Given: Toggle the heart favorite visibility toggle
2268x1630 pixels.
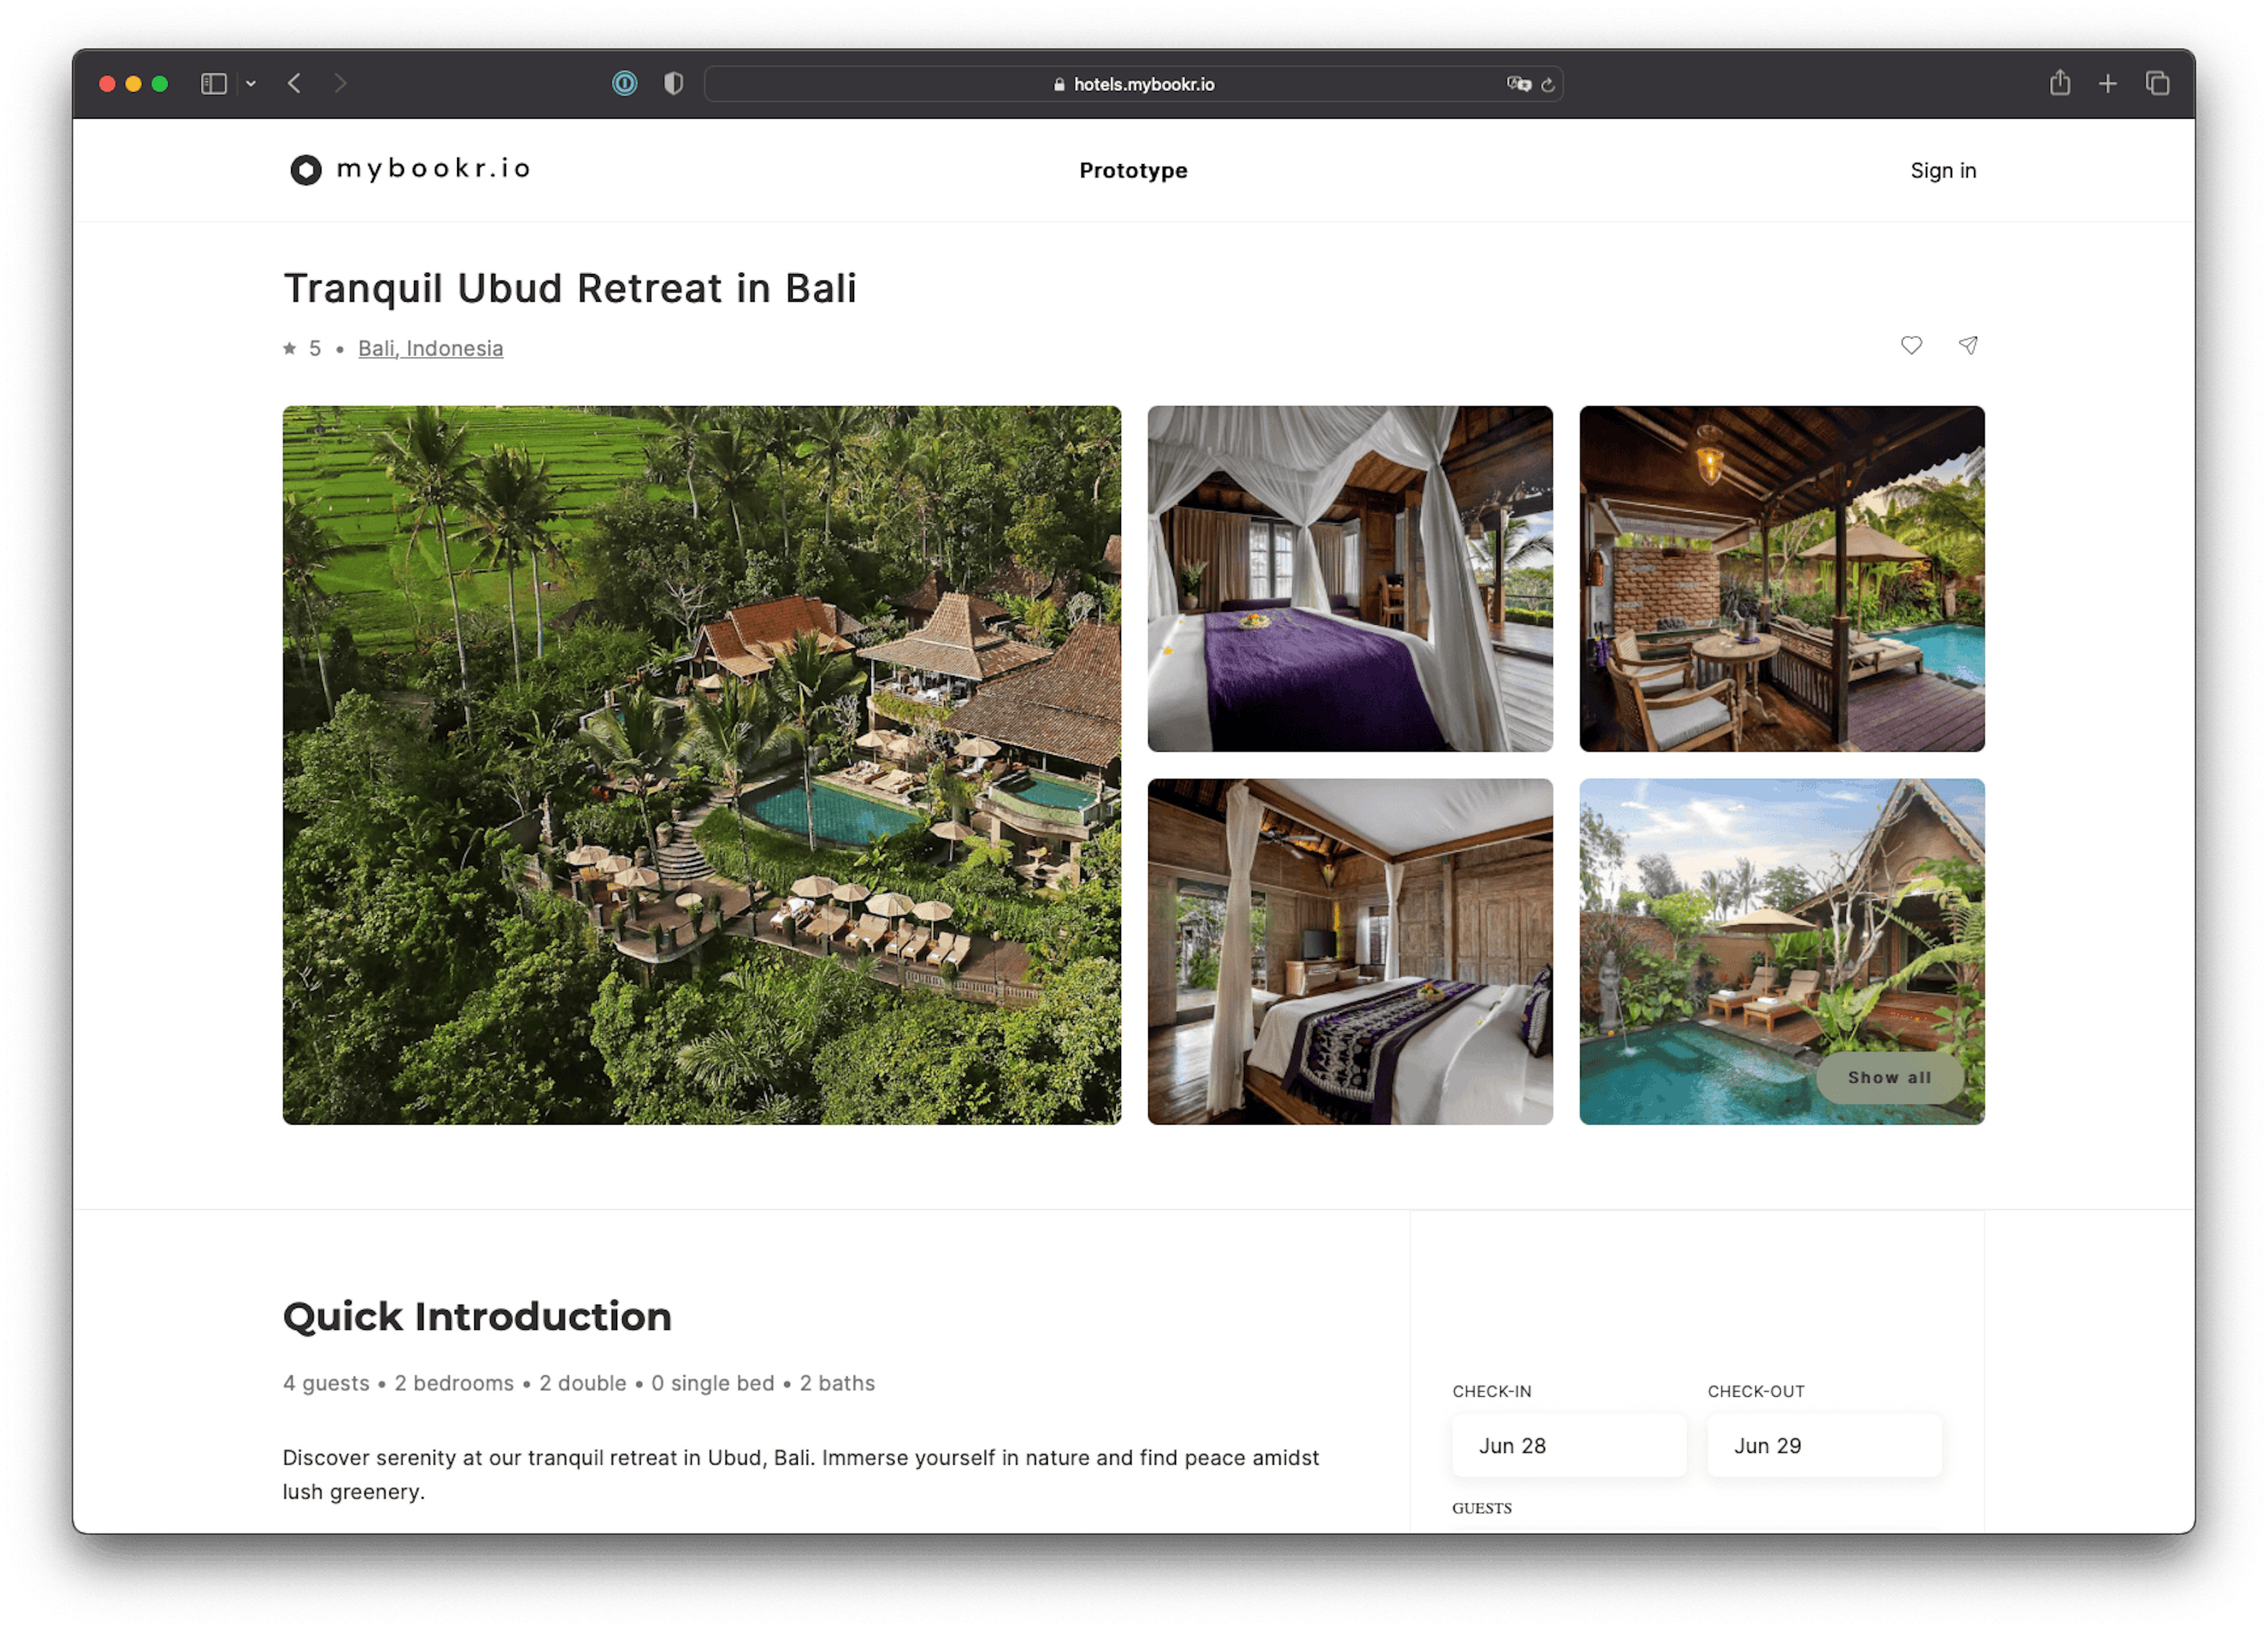Looking at the screenshot, I should tap(1914, 345).
